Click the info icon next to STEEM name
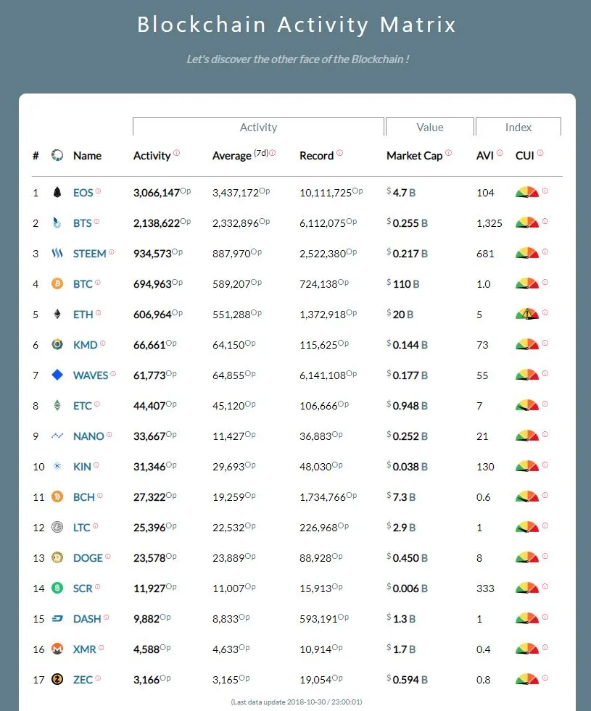This screenshot has width=591, height=711. [x=112, y=251]
